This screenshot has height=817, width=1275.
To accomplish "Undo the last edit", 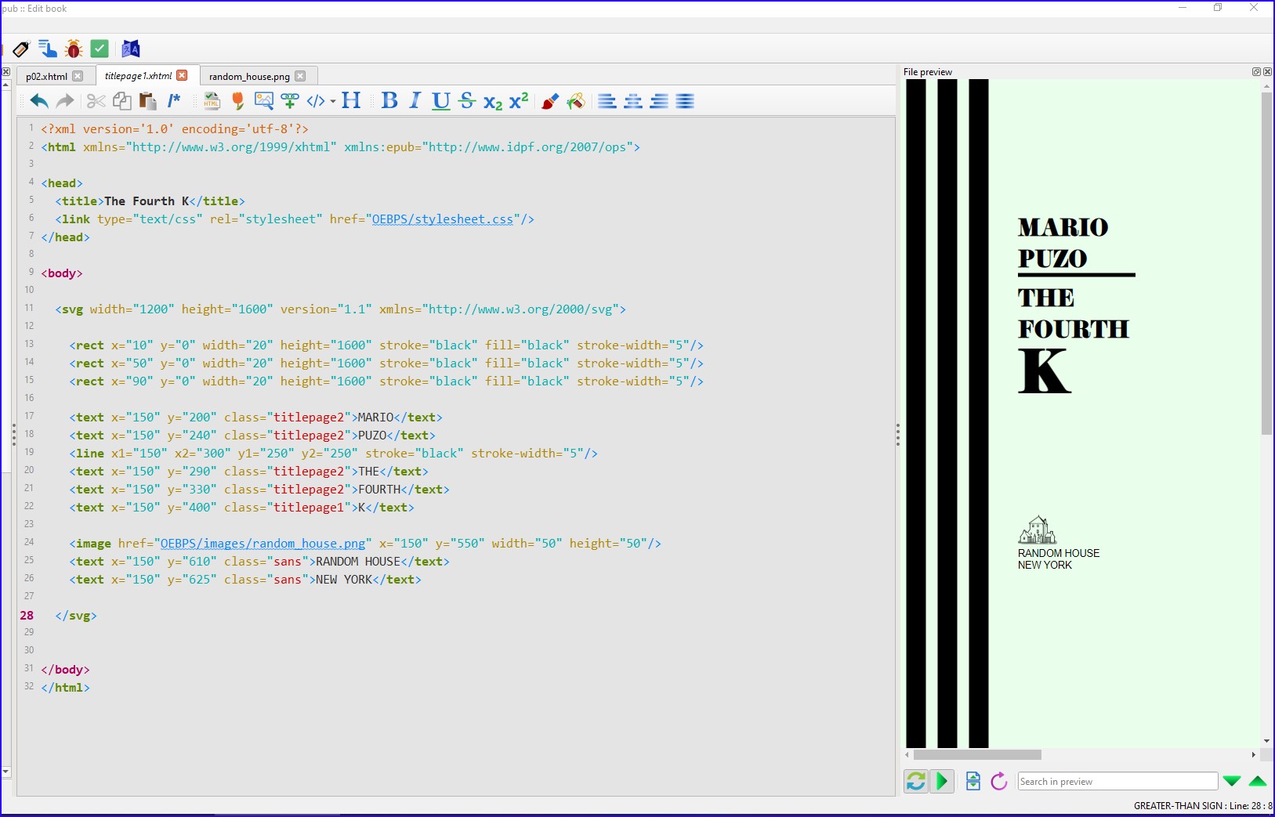I will (39, 101).
